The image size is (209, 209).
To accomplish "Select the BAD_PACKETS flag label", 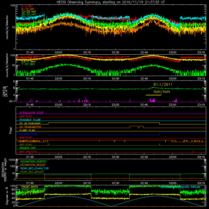I will [28, 152].
